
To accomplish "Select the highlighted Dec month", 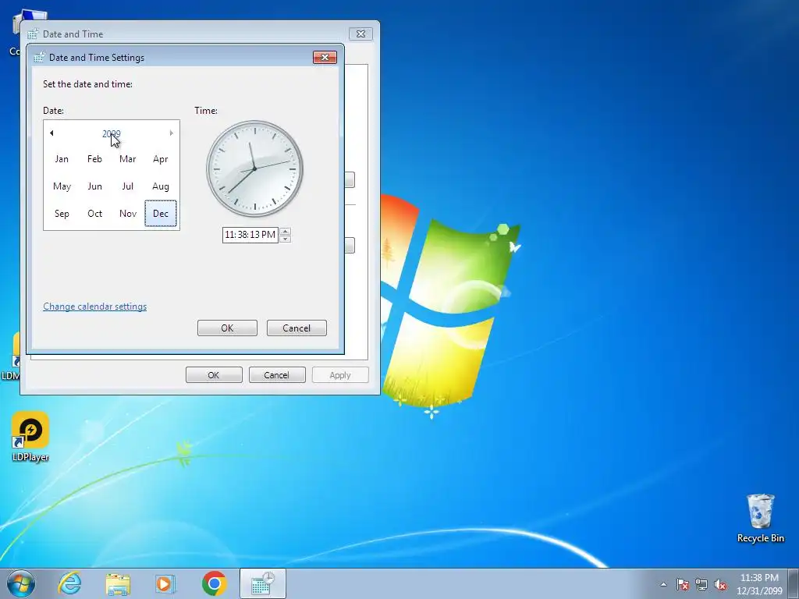I will [x=161, y=214].
